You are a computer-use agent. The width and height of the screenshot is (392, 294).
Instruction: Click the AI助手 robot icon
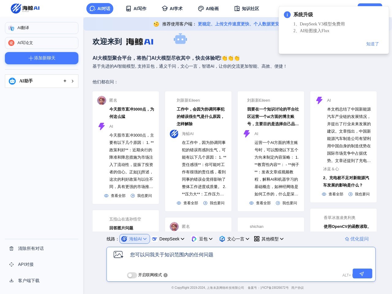click(12, 81)
